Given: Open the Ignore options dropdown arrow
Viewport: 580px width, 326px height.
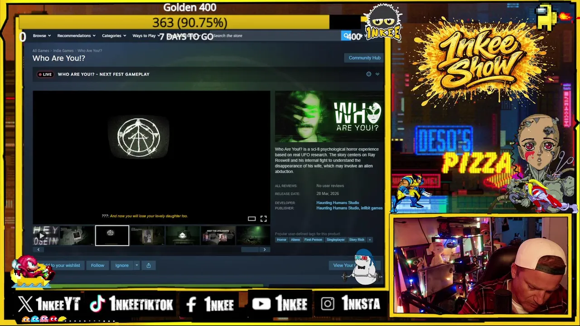Looking at the screenshot, I should pyautogui.click(x=136, y=265).
